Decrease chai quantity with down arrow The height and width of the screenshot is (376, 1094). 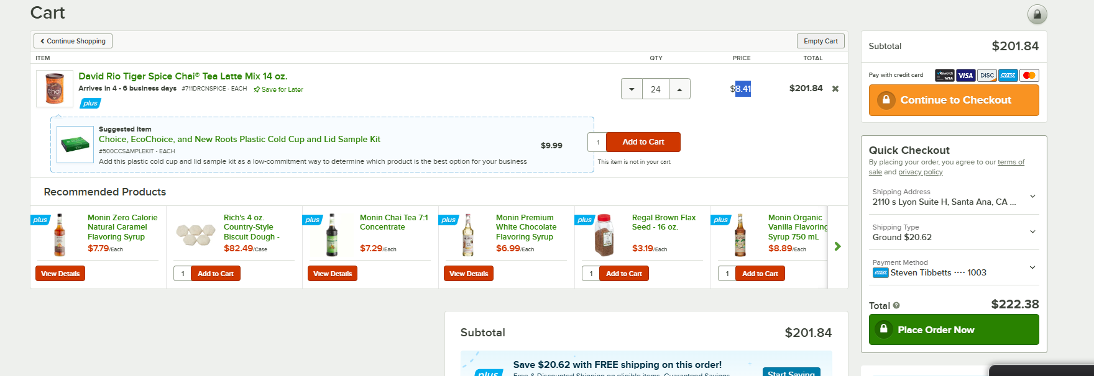coord(632,89)
